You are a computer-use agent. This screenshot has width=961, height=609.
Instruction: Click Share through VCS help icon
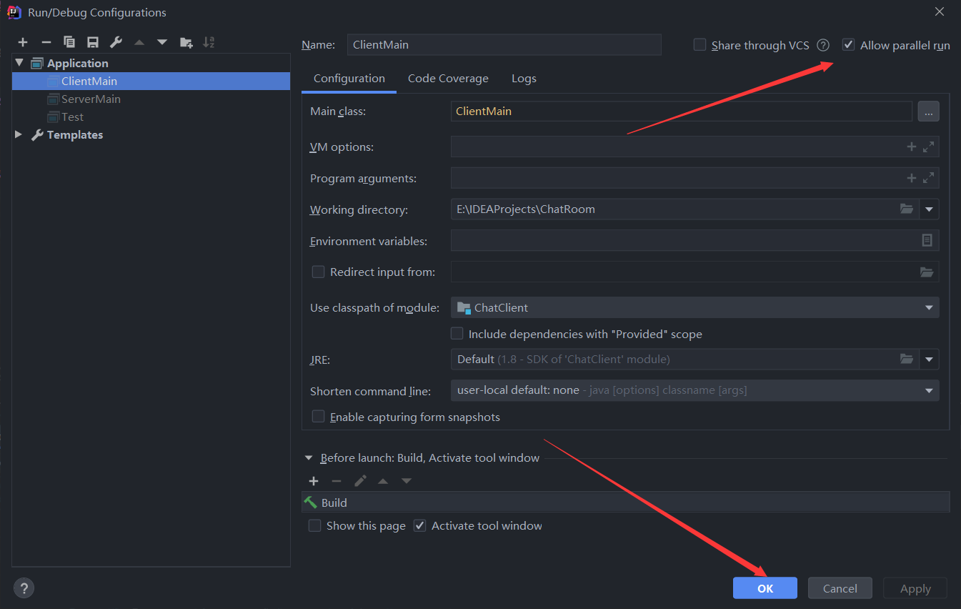(823, 45)
